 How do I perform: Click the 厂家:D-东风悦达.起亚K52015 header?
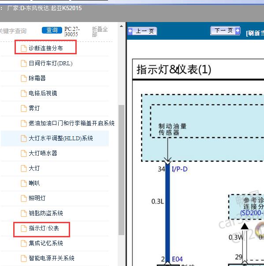pyautogui.click(x=45, y=8)
